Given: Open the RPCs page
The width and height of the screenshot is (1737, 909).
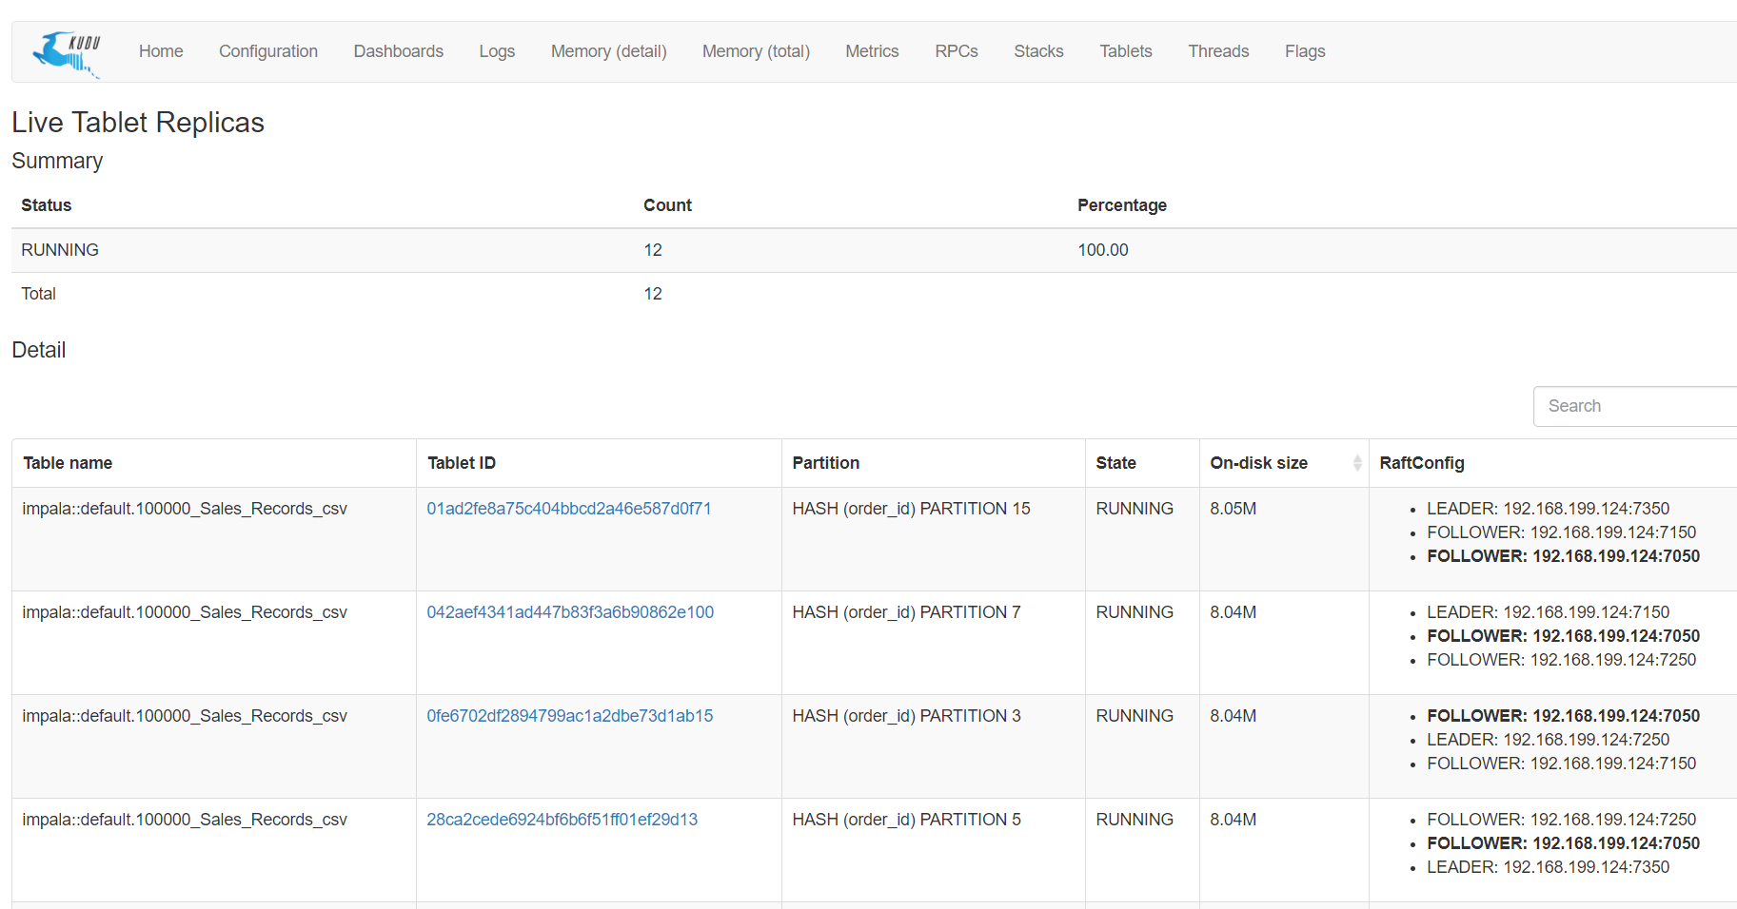Looking at the screenshot, I should (x=956, y=51).
